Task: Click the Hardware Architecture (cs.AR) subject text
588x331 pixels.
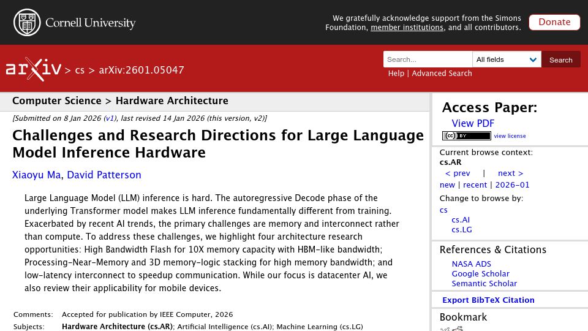Action: pyautogui.click(x=117, y=327)
